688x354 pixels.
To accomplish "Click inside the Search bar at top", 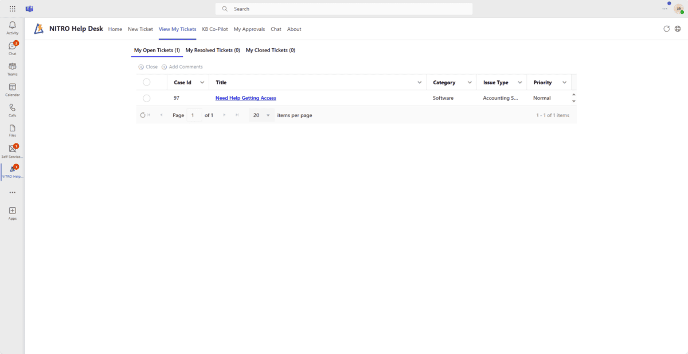I will point(344,9).
